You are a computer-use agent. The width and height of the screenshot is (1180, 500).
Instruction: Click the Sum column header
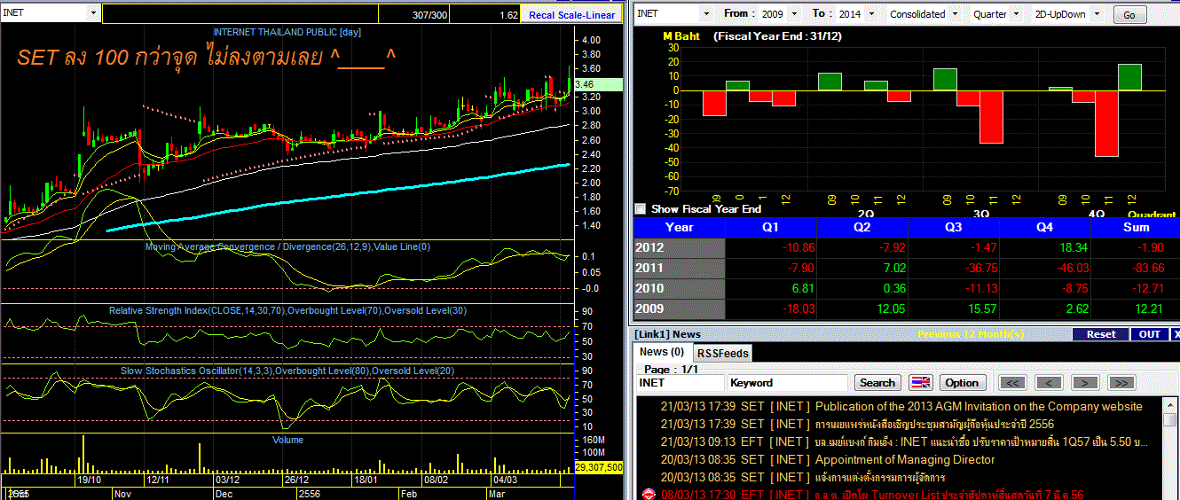pyautogui.click(x=1136, y=227)
